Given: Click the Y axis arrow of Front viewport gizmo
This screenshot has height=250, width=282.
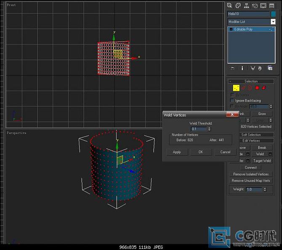Looking at the screenshot, I should [x=114, y=37].
